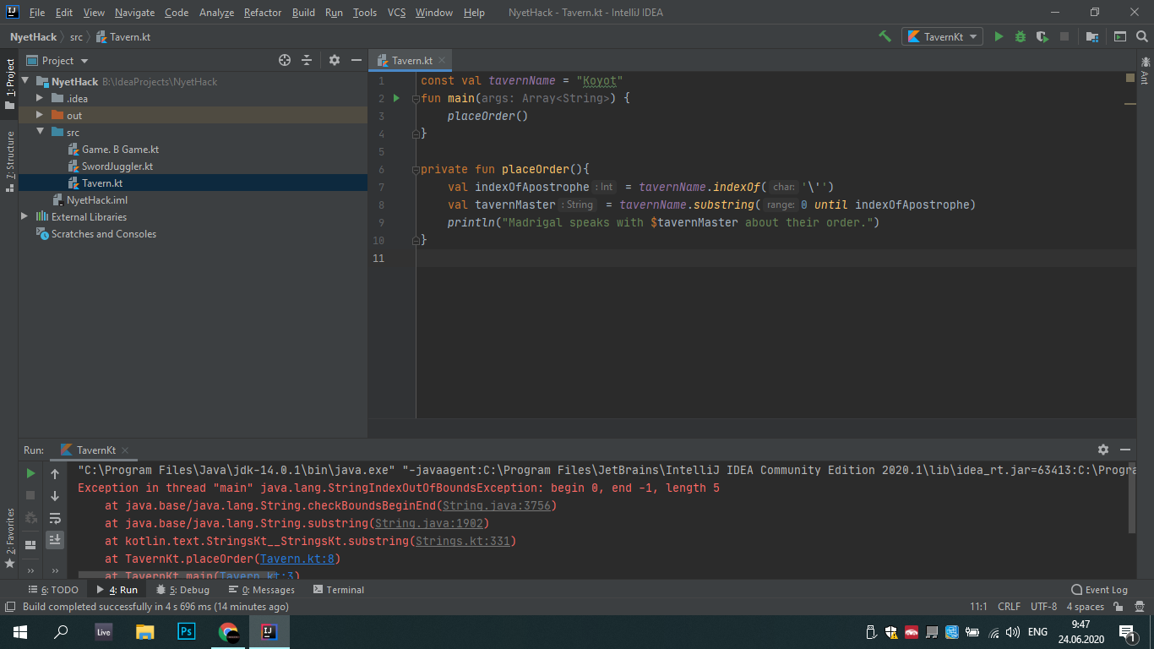
Task: Toggle soft-wrap in Run console
Action: click(55, 517)
